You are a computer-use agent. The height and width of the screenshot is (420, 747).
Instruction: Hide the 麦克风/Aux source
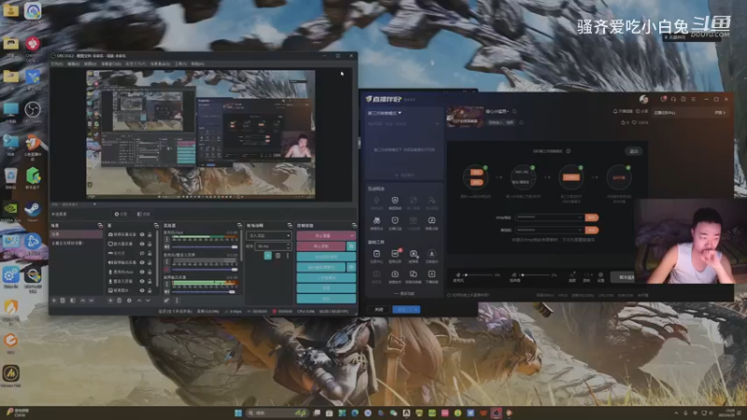tap(142, 272)
